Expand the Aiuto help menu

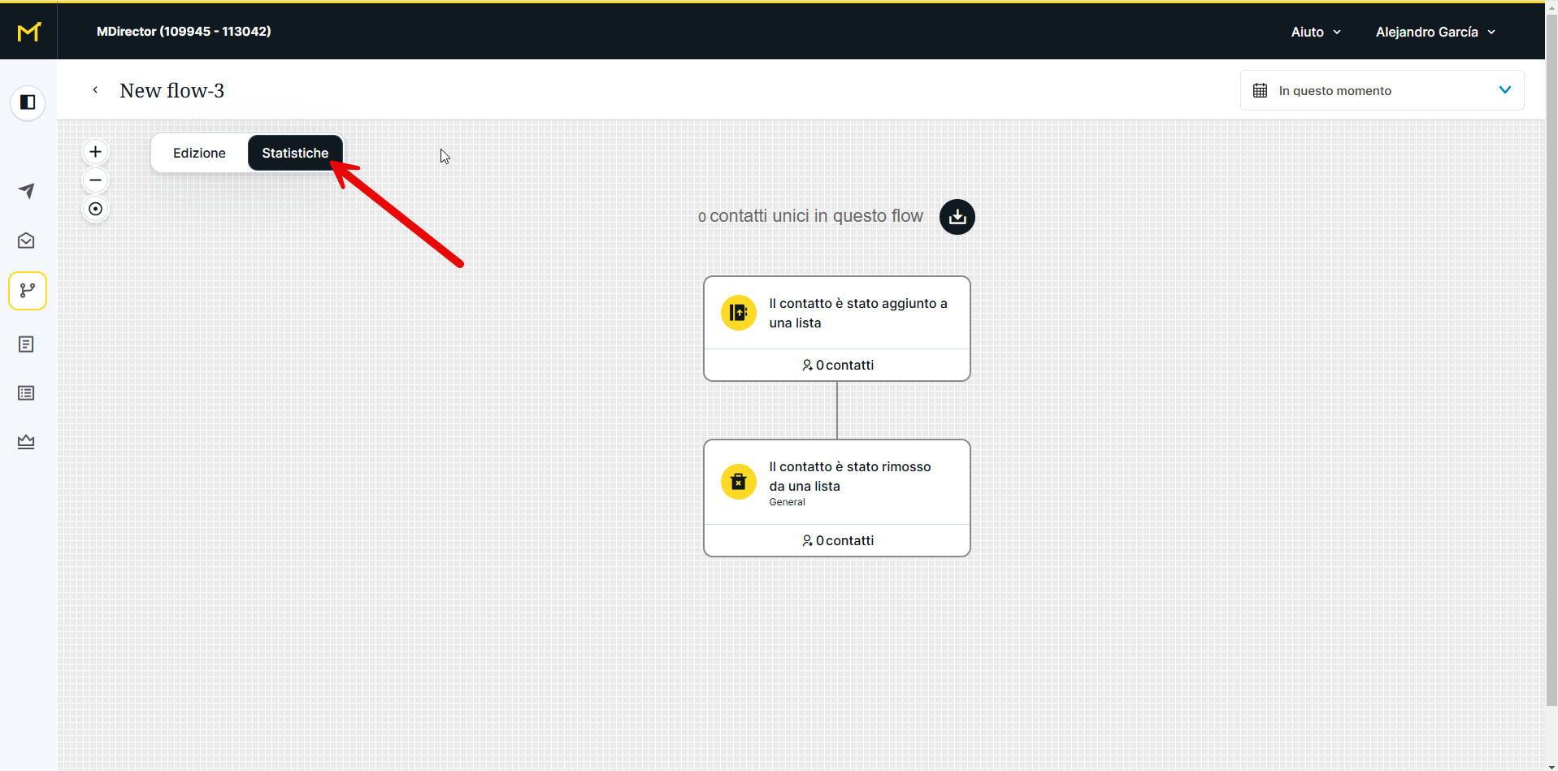coord(1315,32)
